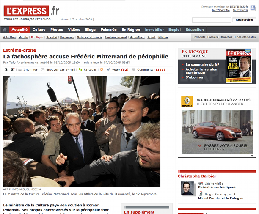Viewport: 259px width, 214px height.
Task: Click the comment bubble icon
Action: coord(134,70)
